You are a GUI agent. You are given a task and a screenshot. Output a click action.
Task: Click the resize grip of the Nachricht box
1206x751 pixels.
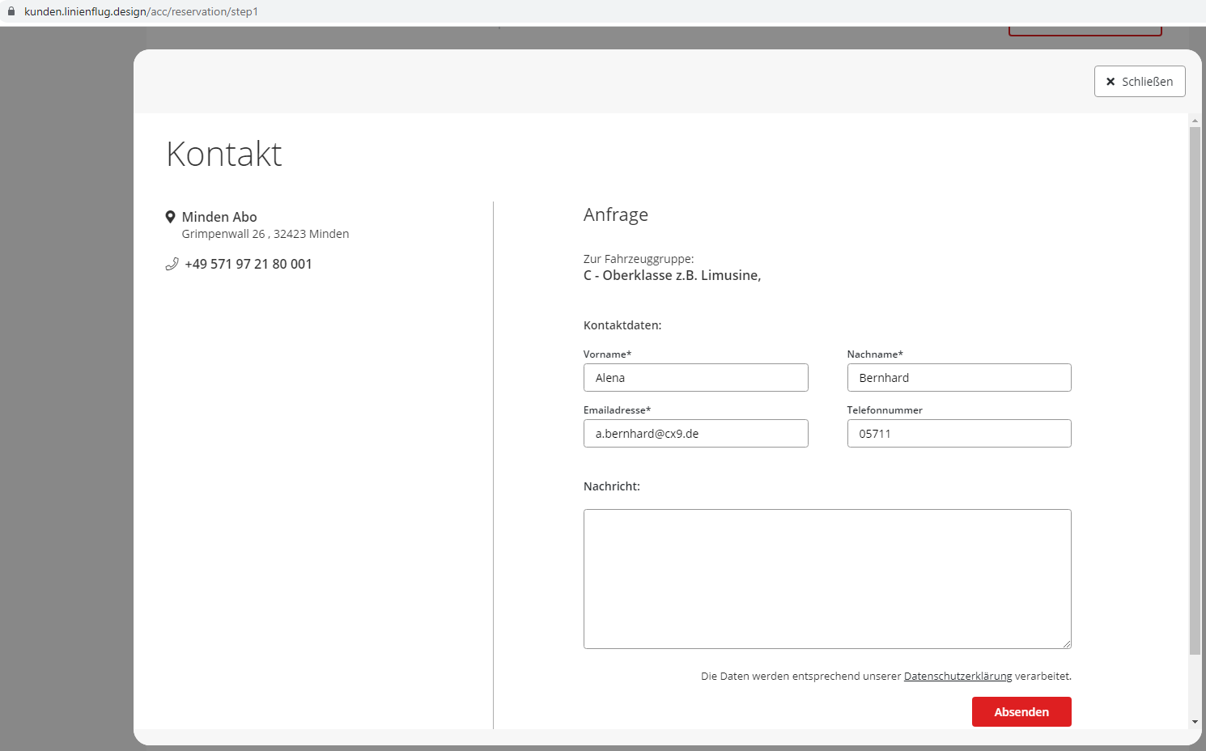[x=1067, y=644]
